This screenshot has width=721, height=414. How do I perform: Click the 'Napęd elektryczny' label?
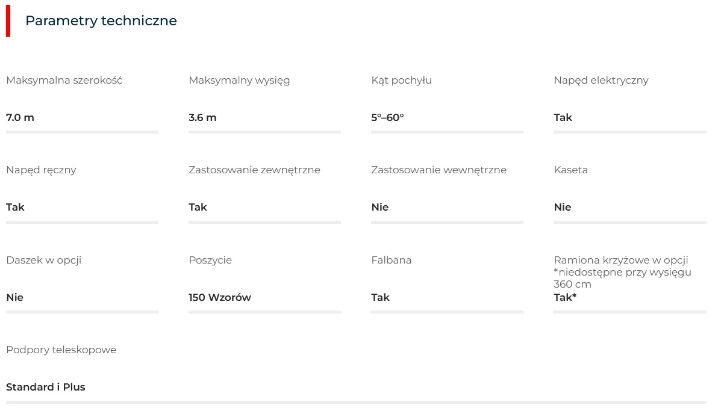[x=601, y=81]
